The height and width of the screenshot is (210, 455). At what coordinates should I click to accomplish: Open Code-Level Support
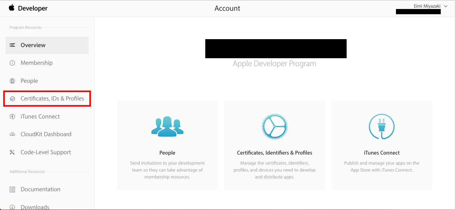pyautogui.click(x=45, y=152)
